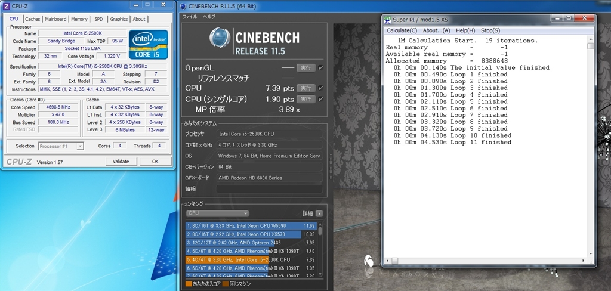Select ranking row 1 Intel Xeon CPU W5590

click(x=251, y=225)
